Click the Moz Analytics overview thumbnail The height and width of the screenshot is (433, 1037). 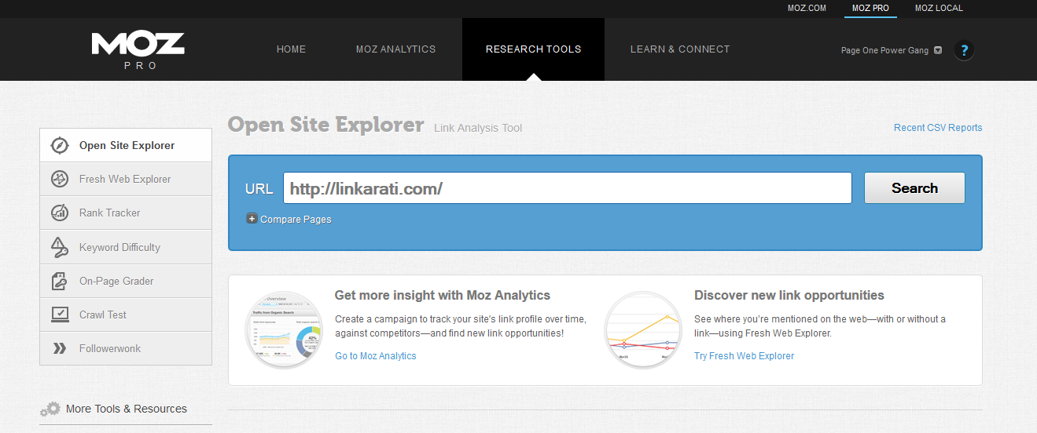(x=283, y=329)
